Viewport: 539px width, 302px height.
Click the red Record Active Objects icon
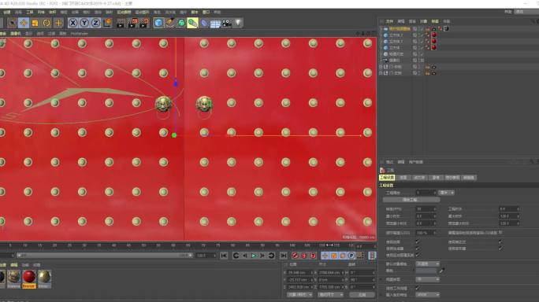tap(295, 256)
